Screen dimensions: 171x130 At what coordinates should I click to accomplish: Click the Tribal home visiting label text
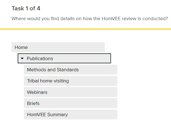point(48,81)
